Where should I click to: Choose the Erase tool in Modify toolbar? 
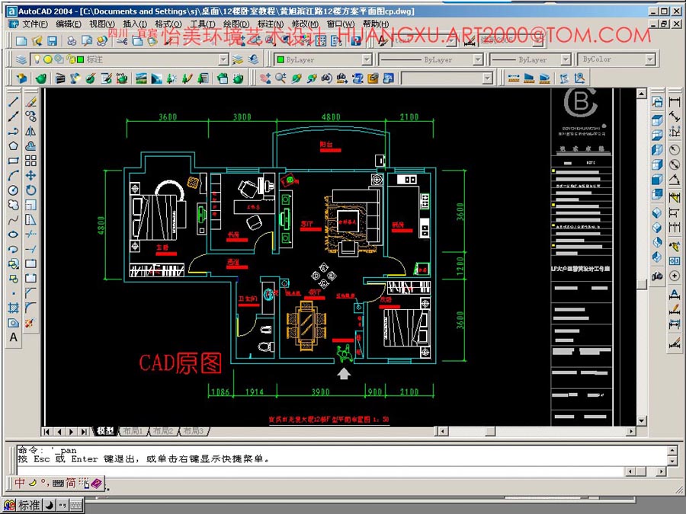(x=30, y=101)
